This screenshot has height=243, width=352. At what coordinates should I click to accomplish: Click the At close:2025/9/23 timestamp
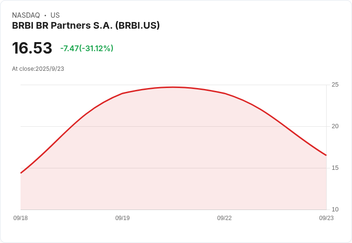click(x=38, y=69)
